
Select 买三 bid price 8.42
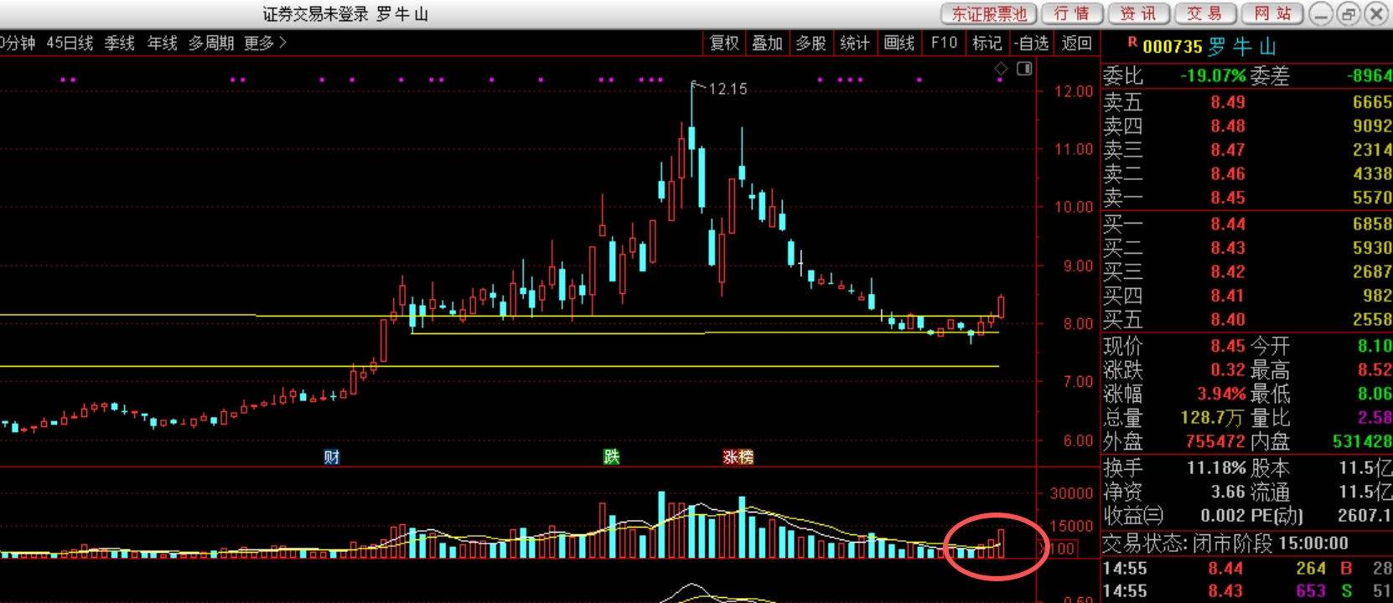point(1227,272)
